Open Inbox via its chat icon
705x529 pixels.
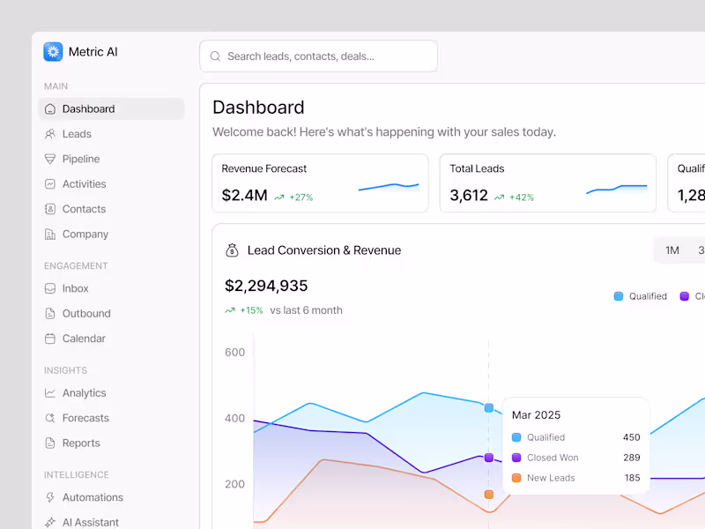coord(51,288)
